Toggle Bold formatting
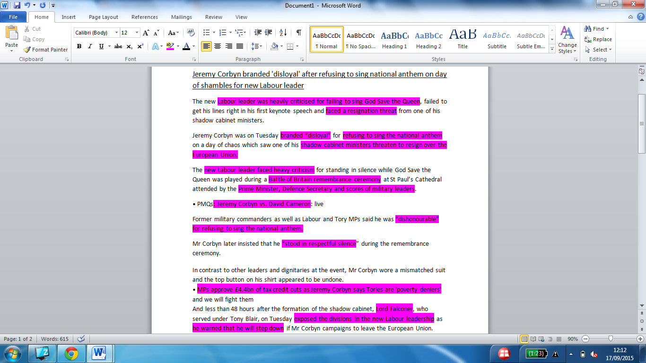The height and width of the screenshot is (363, 646). coord(79,46)
